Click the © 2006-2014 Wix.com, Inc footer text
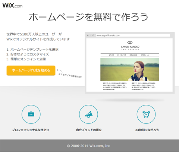This screenshot has height=154, width=179. pos(88,146)
